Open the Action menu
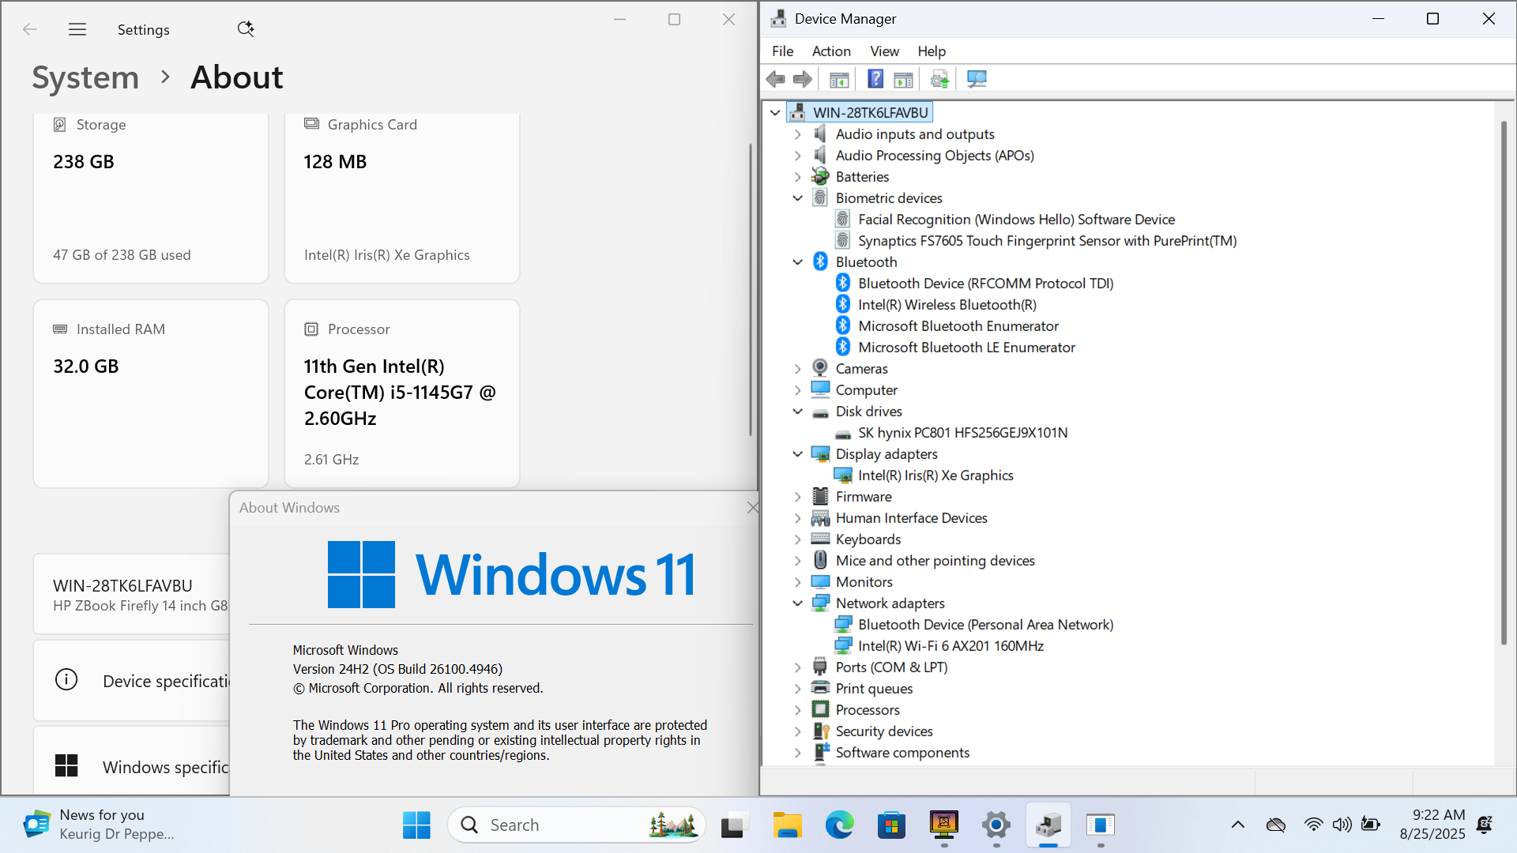The image size is (1517, 853). (831, 51)
